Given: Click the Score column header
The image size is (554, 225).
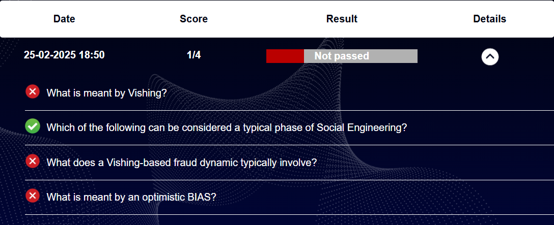Looking at the screenshot, I should point(193,19).
